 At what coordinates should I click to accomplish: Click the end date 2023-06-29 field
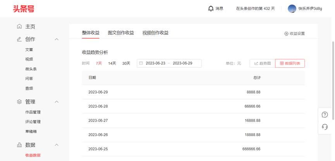182,63
